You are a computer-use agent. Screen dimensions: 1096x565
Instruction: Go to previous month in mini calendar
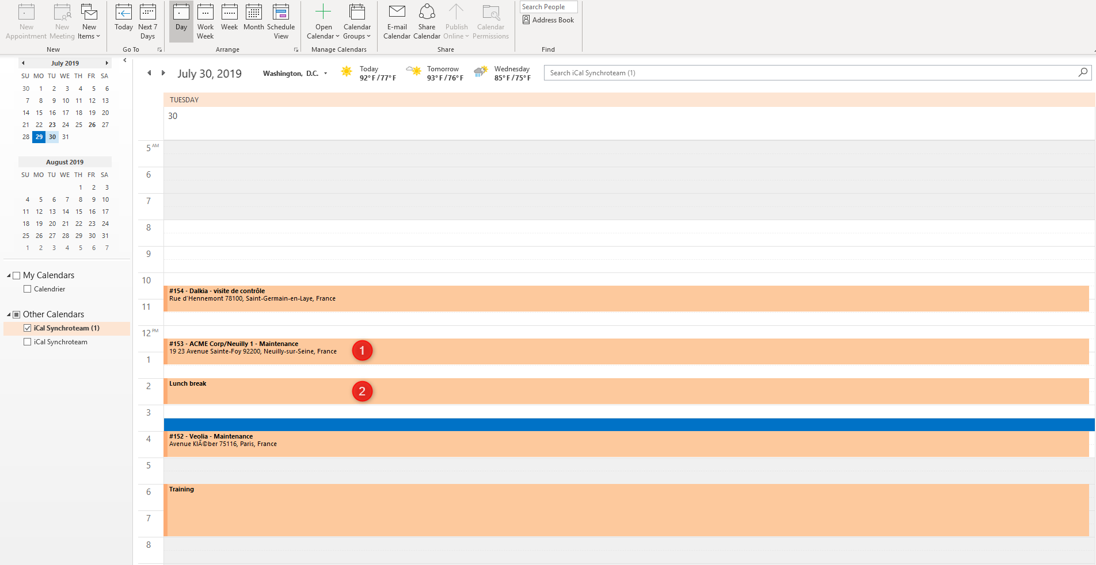click(23, 63)
